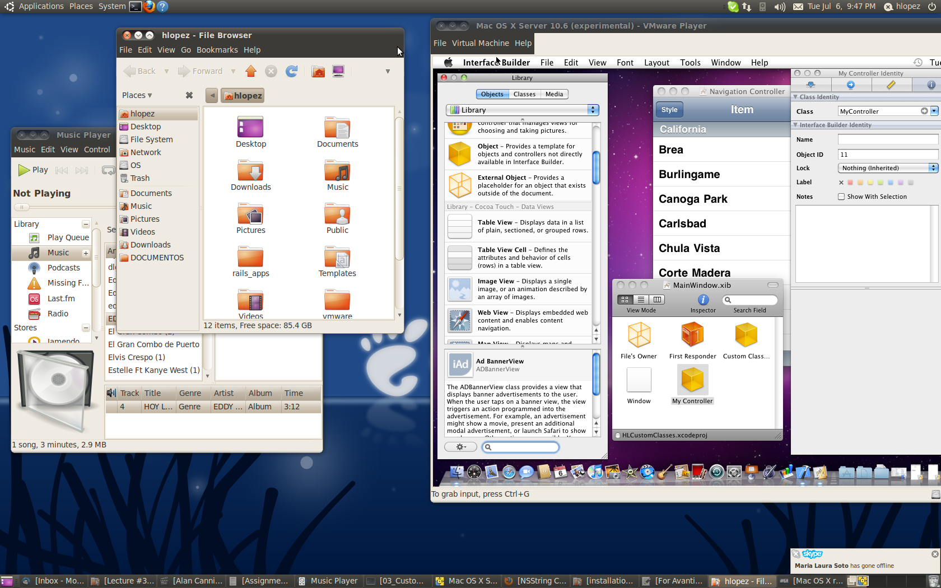This screenshot has height=588, width=941.
Task: Switch MainWindow.xib to icon view mode
Action: 625,300
